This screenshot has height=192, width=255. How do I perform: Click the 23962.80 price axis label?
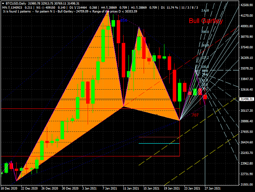coord(247,163)
